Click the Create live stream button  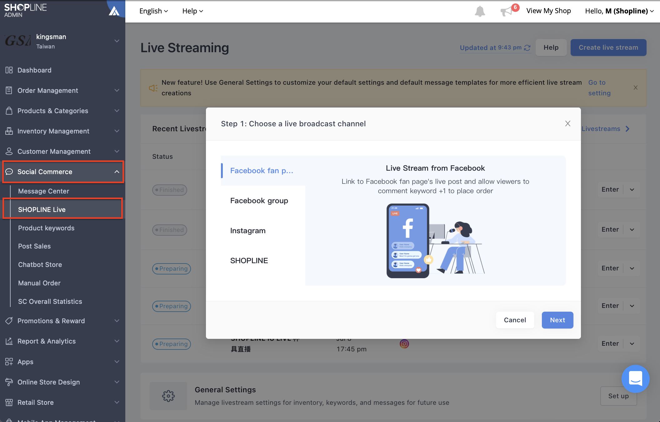tap(608, 48)
